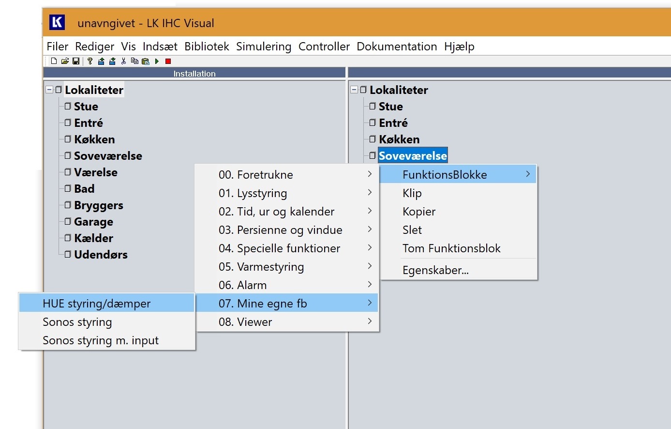Click the scissors Cut icon
The image size is (671, 429).
123,61
